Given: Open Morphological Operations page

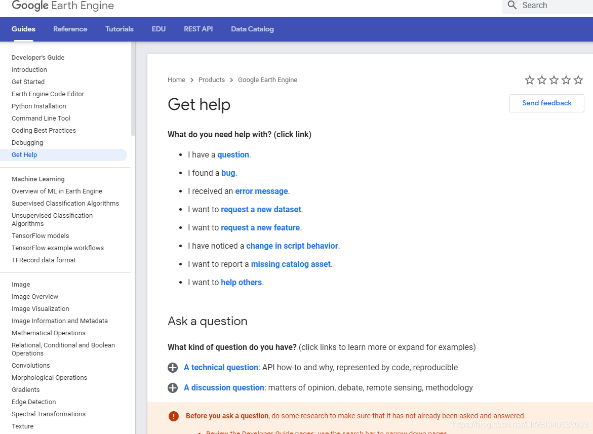Looking at the screenshot, I should click(x=49, y=378).
